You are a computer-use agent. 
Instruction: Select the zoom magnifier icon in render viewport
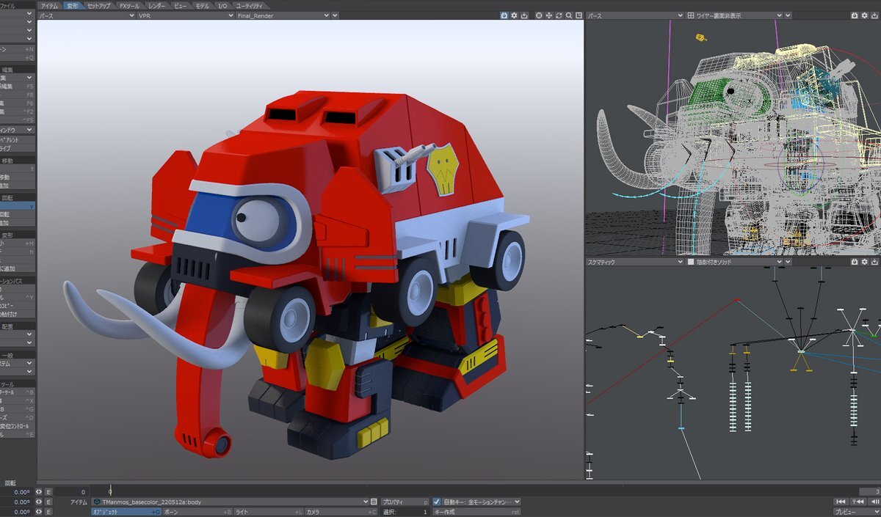(569, 15)
